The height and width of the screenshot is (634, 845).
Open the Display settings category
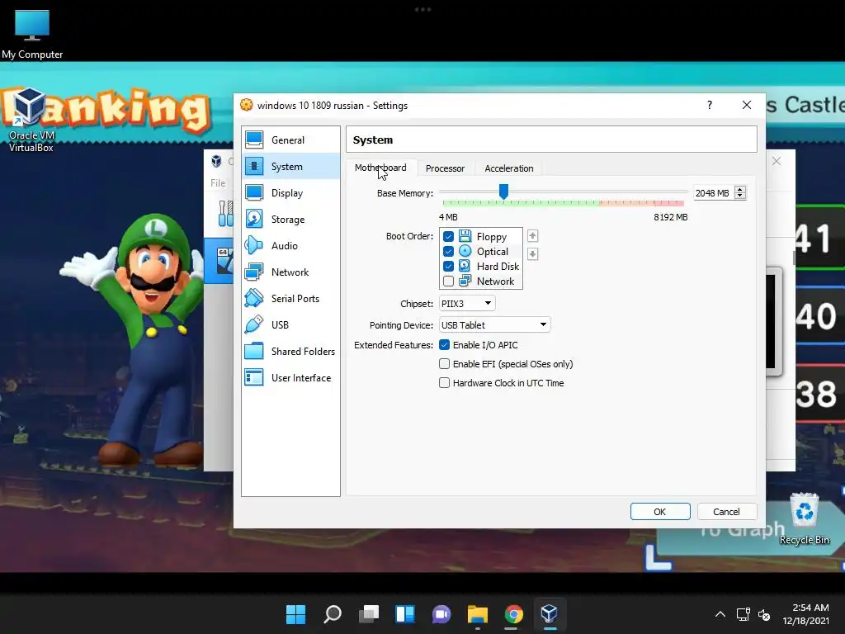[290, 193]
